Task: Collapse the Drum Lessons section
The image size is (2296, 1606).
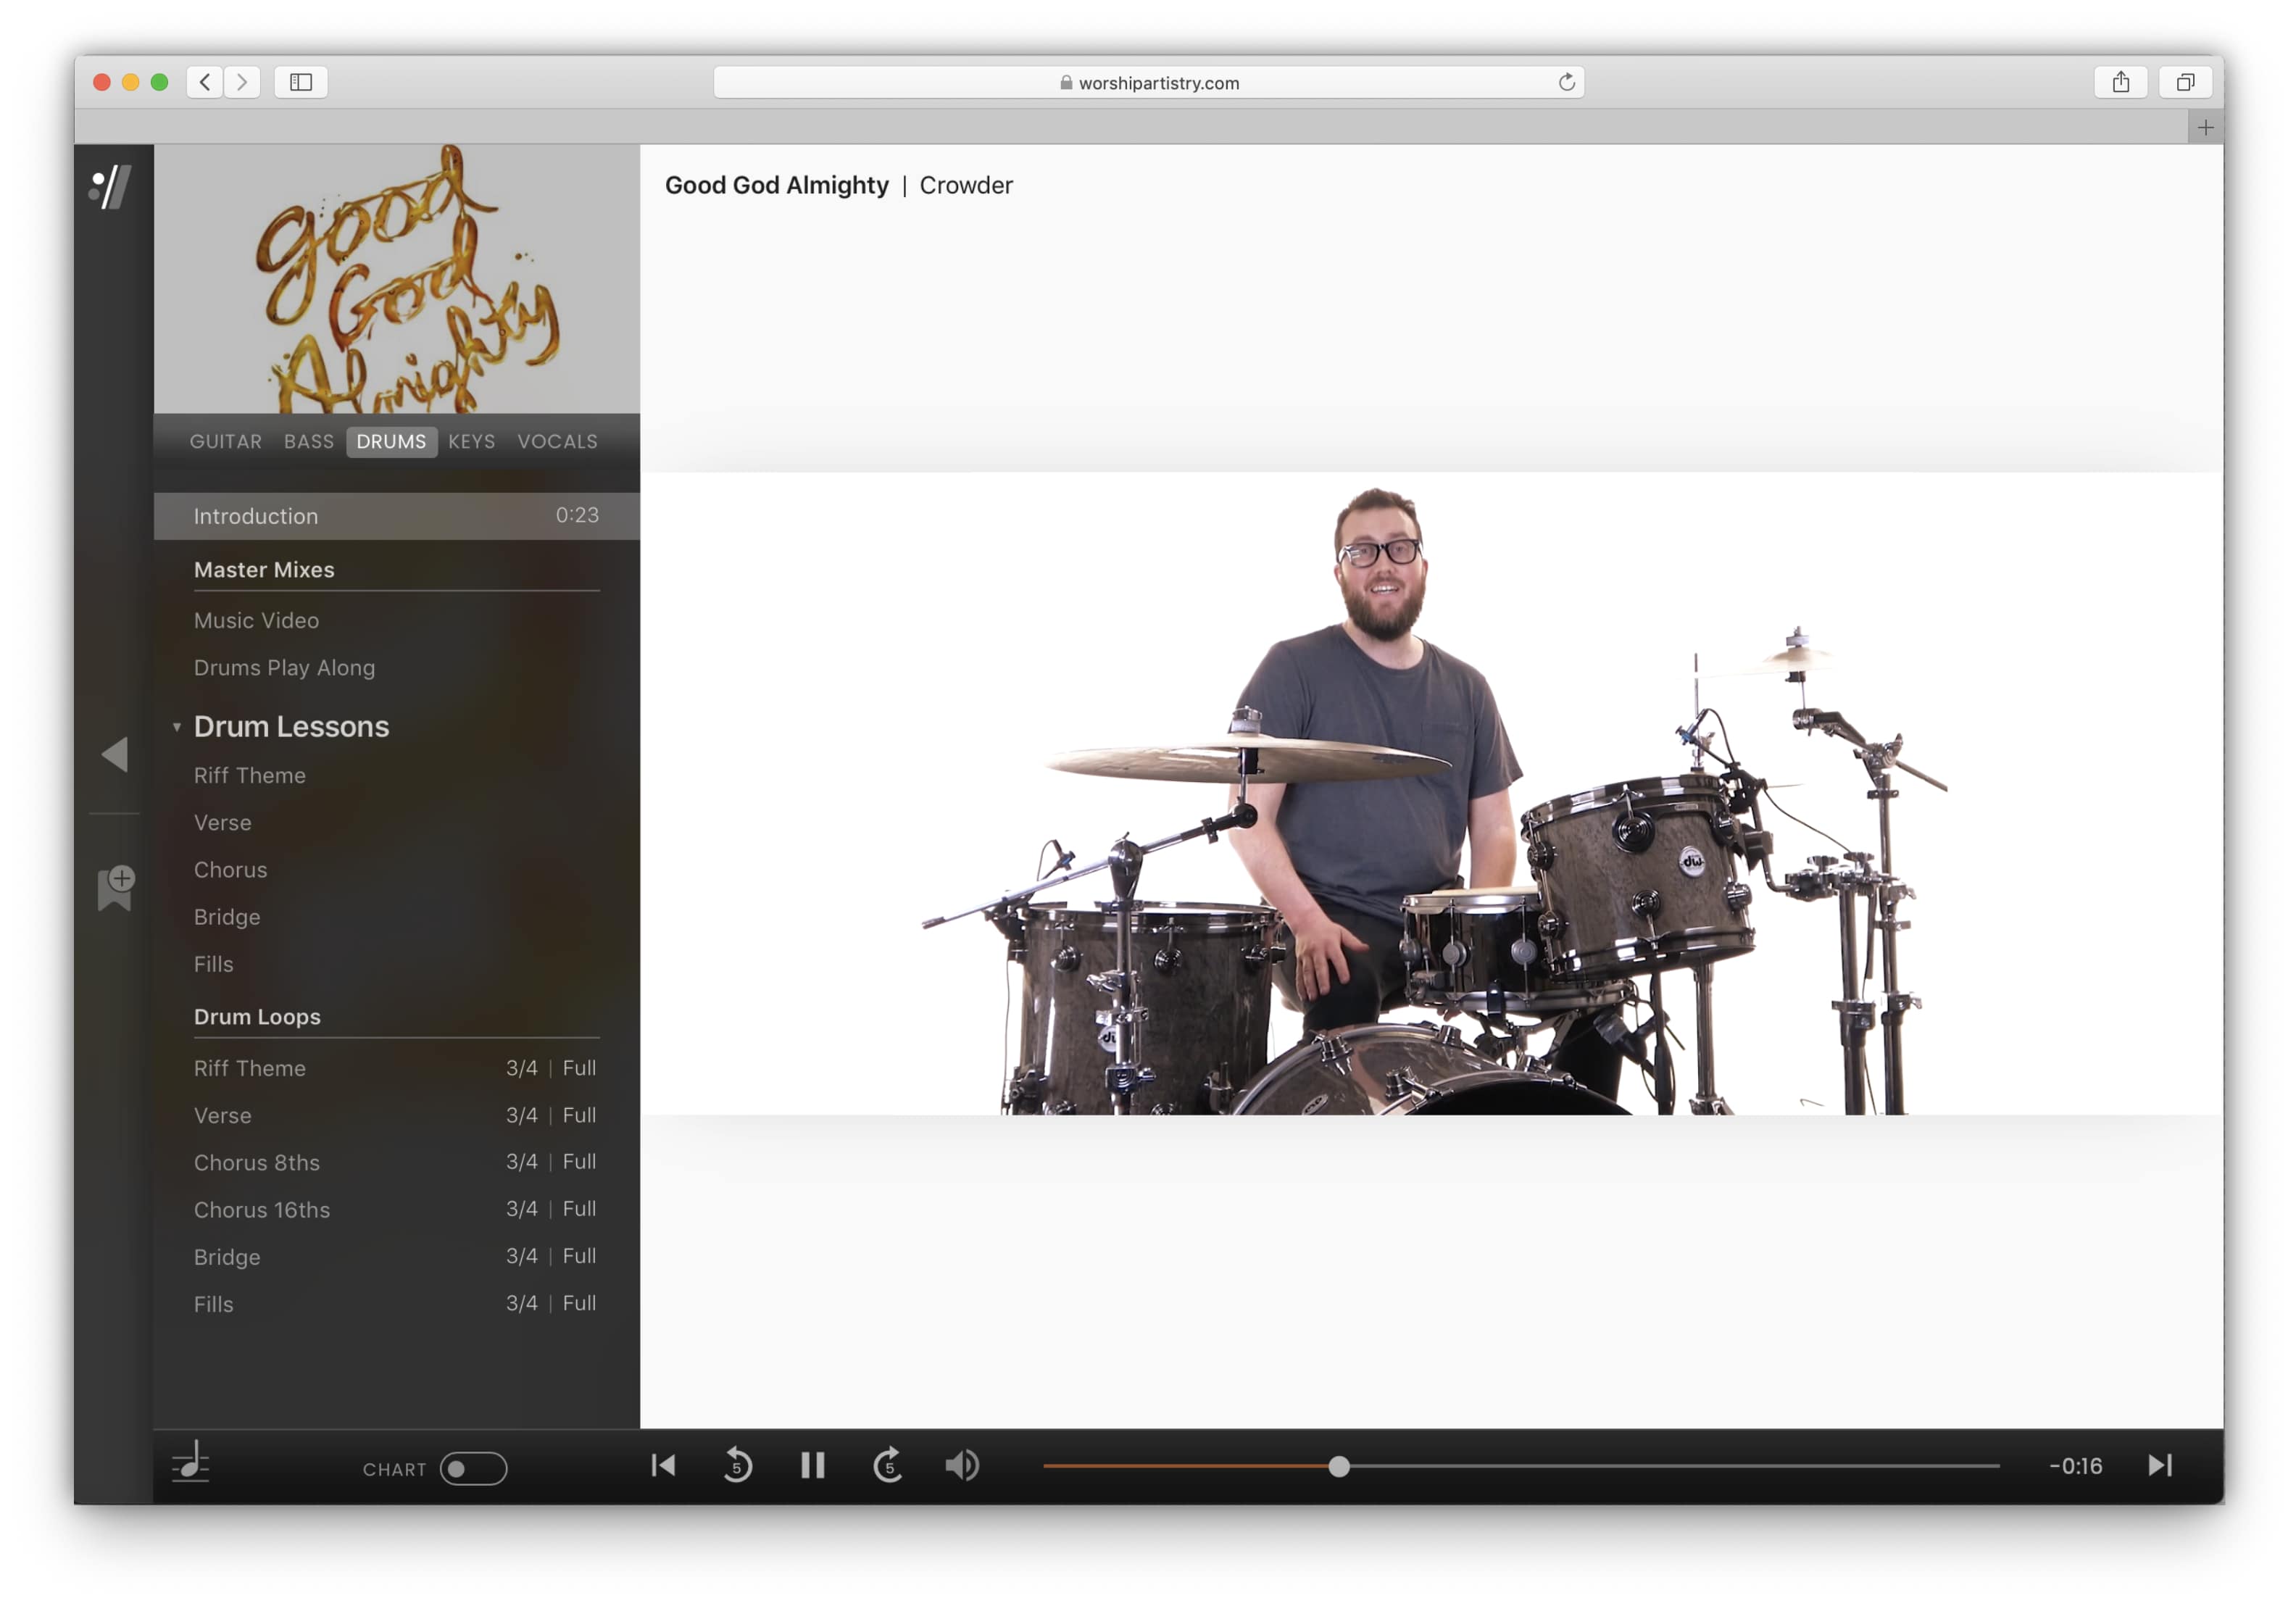Action: [177, 727]
